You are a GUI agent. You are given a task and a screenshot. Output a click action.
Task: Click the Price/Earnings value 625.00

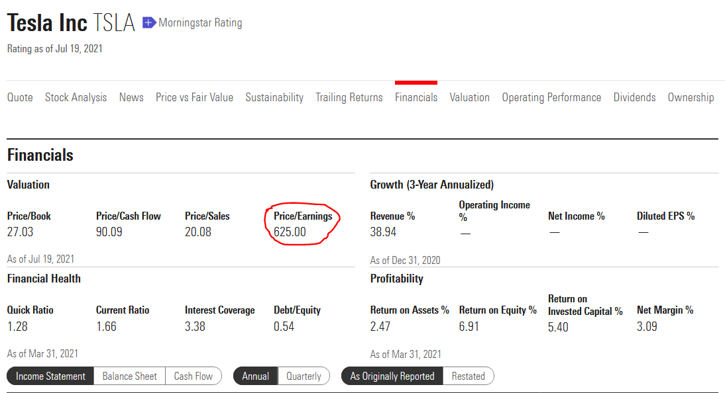click(290, 232)
